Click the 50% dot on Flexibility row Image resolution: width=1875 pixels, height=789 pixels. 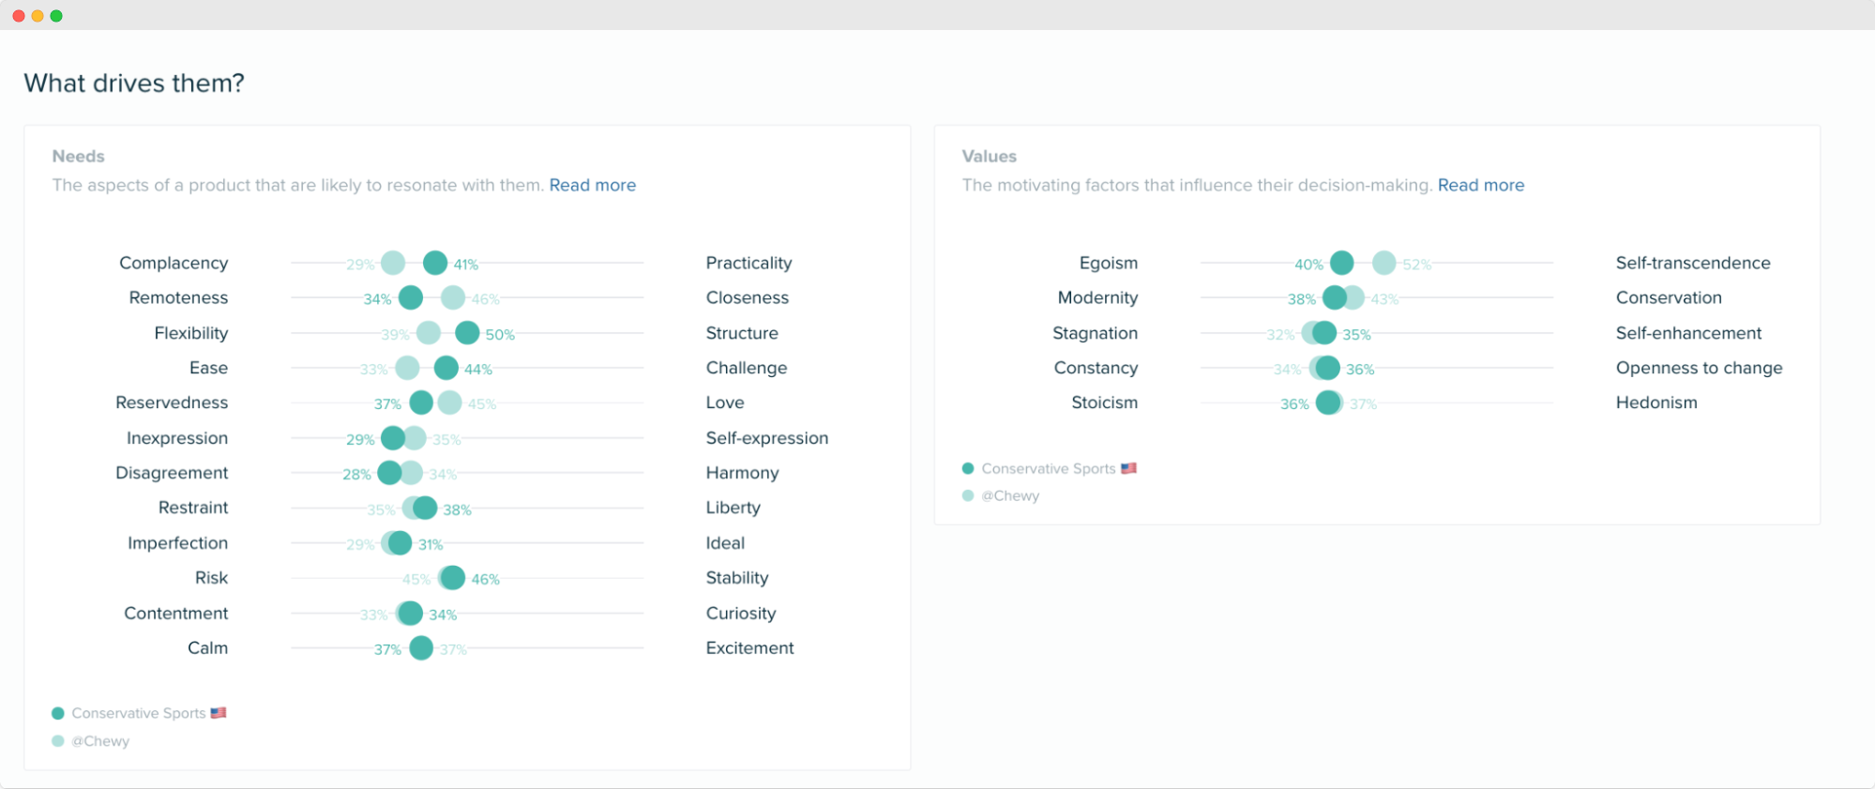pyautogui.click(x=467, y=332)
